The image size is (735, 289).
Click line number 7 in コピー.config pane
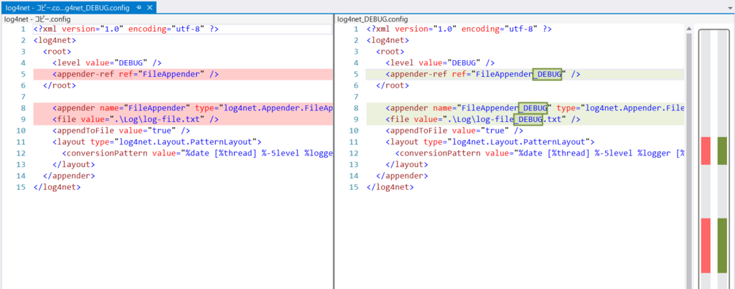(x=22, y=97)
